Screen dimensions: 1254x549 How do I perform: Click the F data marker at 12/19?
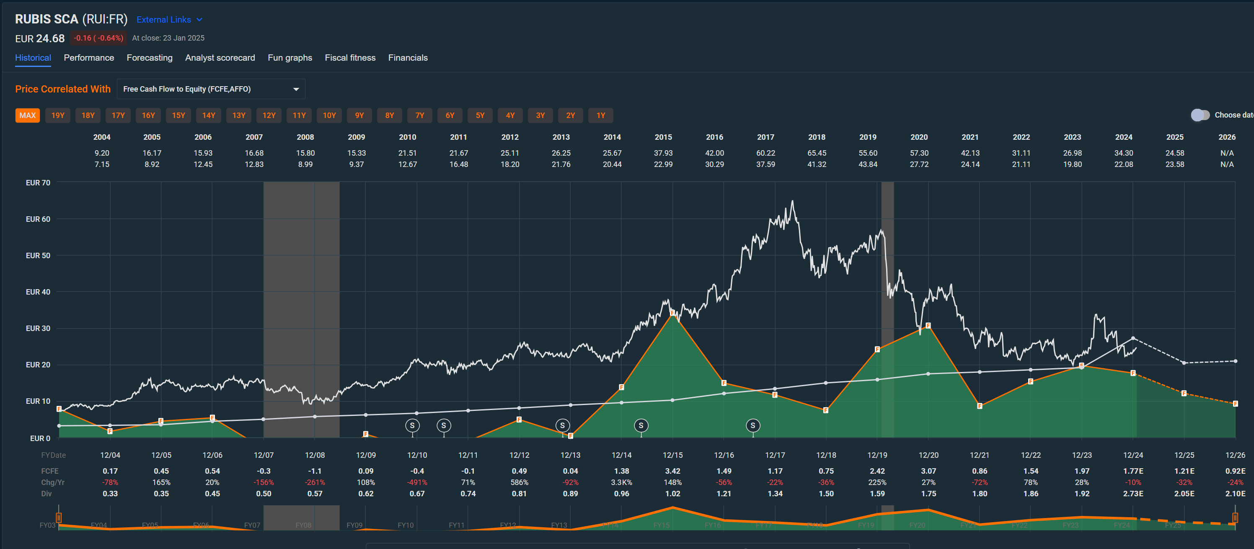(x=877, y=349)
